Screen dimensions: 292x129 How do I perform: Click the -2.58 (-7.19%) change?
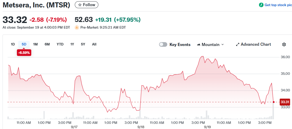point(48,20)
